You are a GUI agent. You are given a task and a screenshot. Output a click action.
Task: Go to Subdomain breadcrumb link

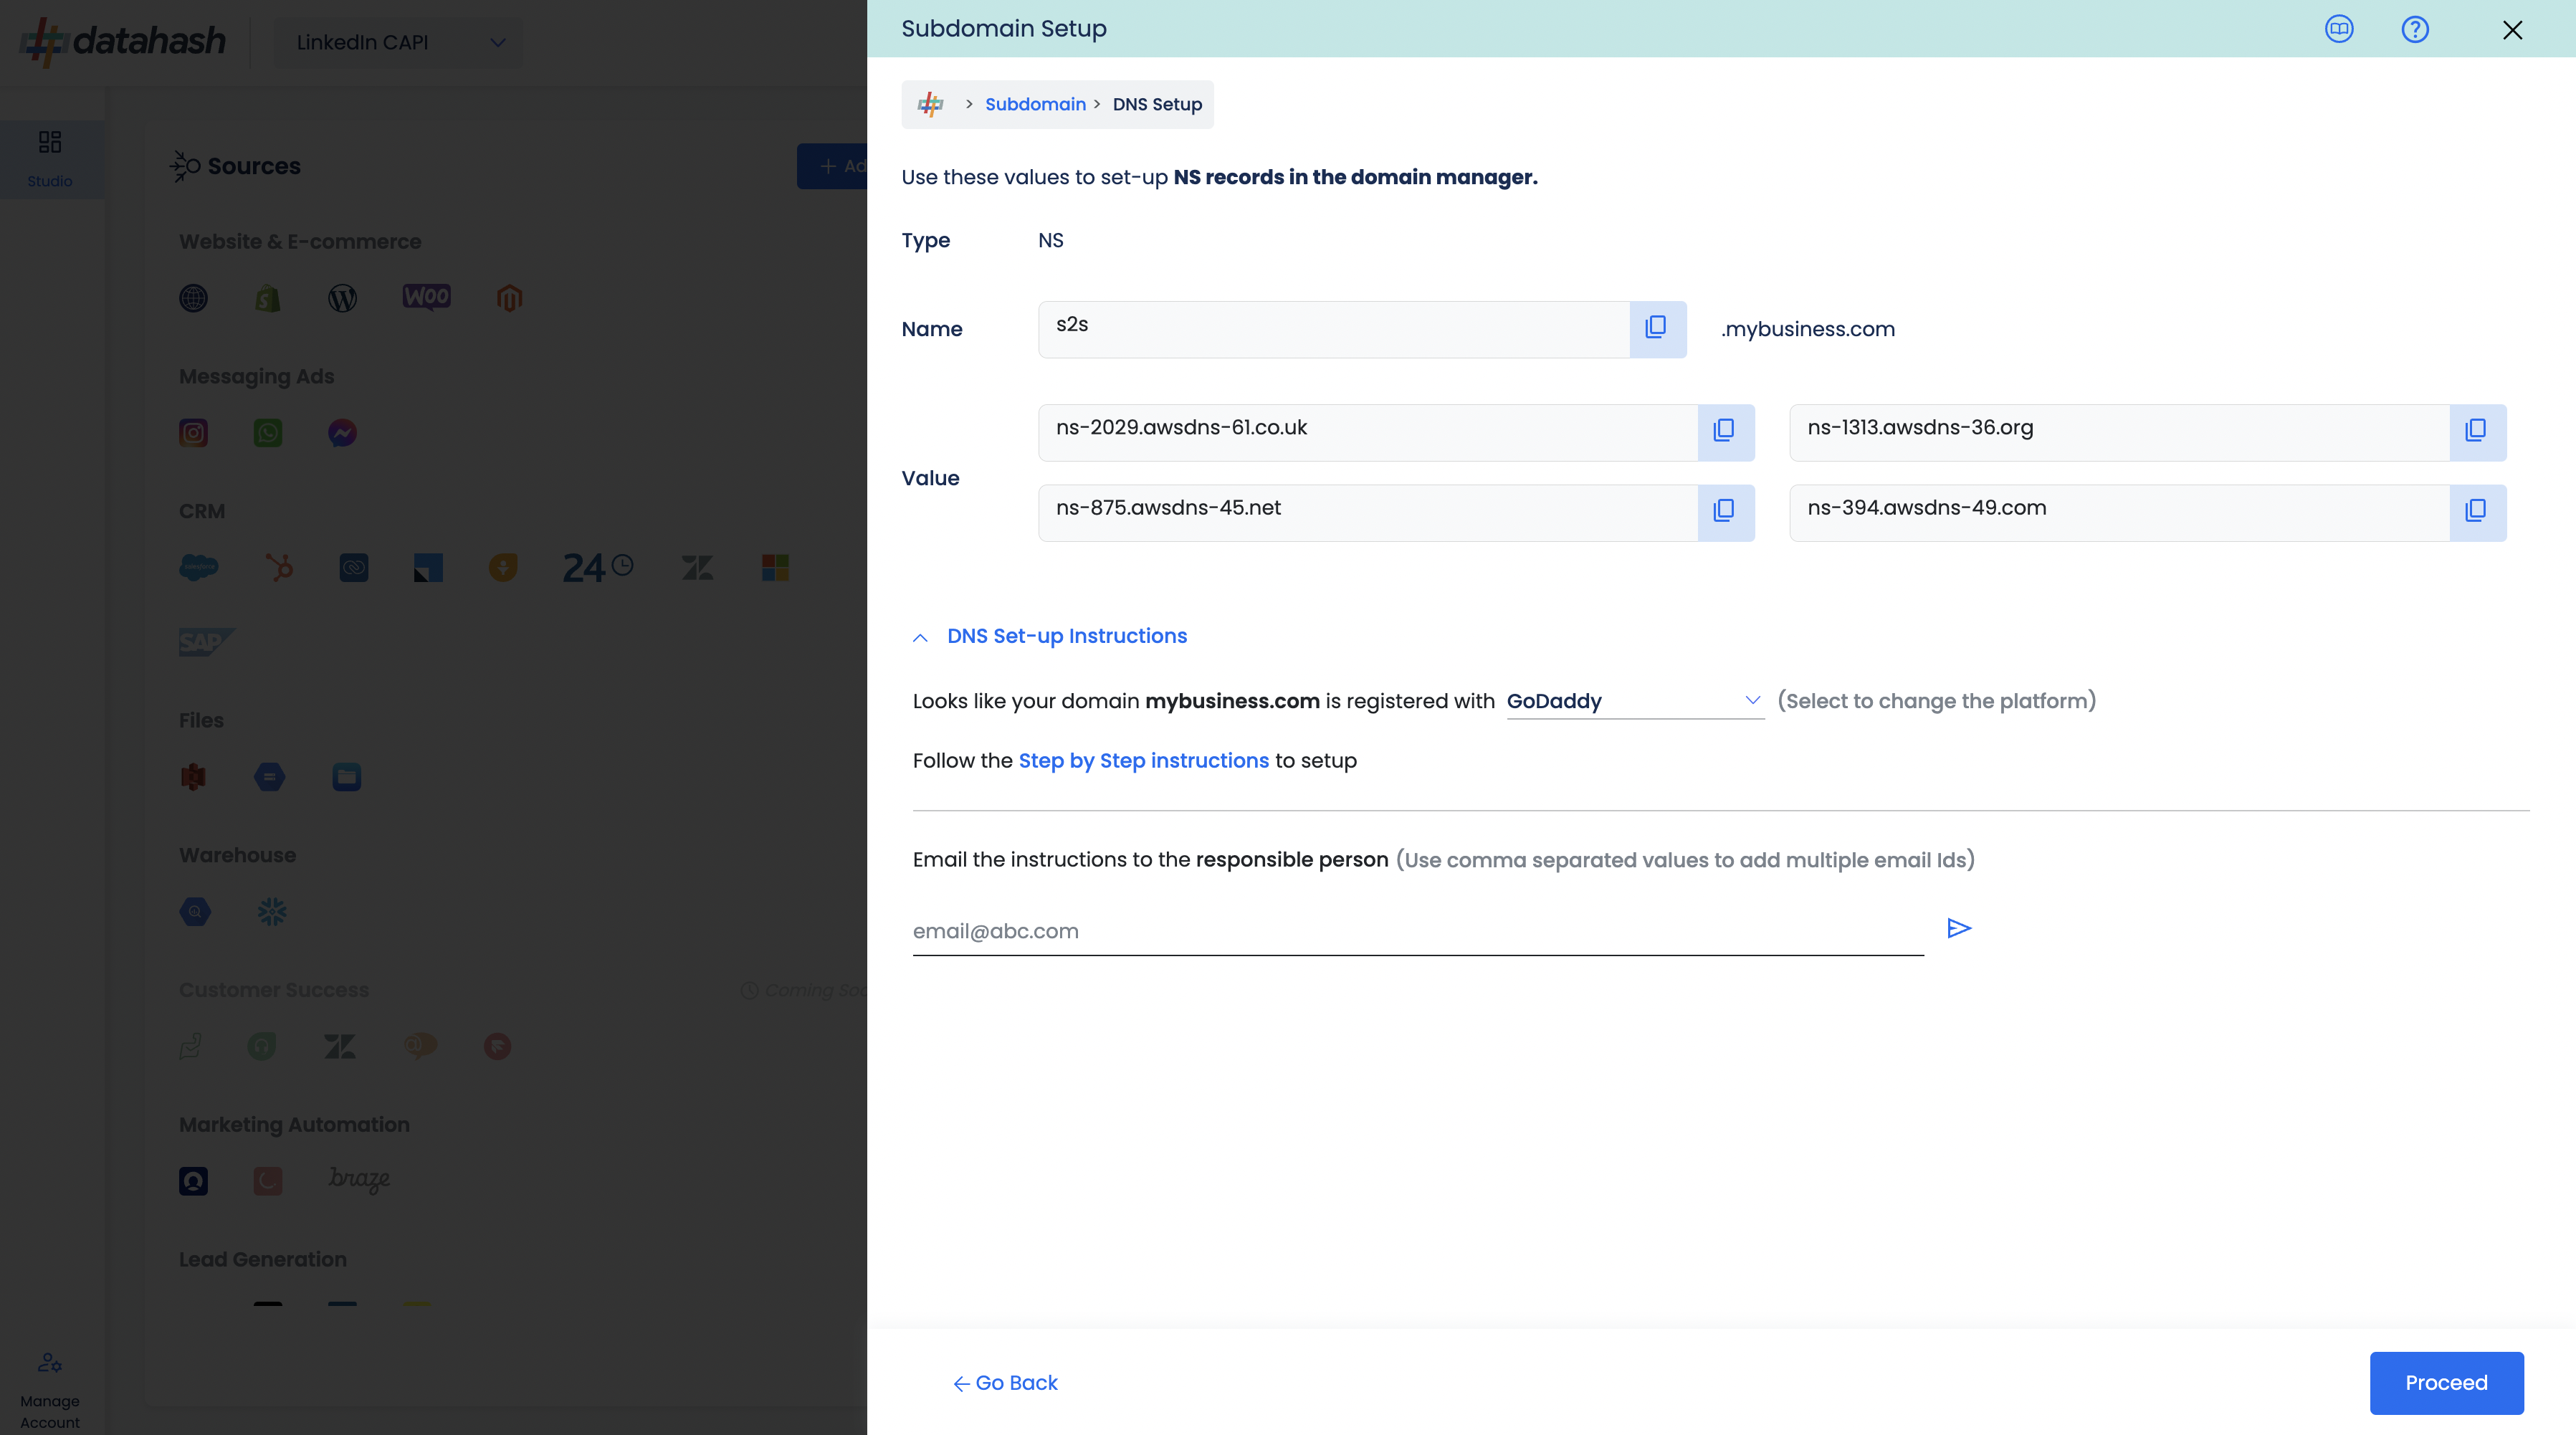[1035, 104]
